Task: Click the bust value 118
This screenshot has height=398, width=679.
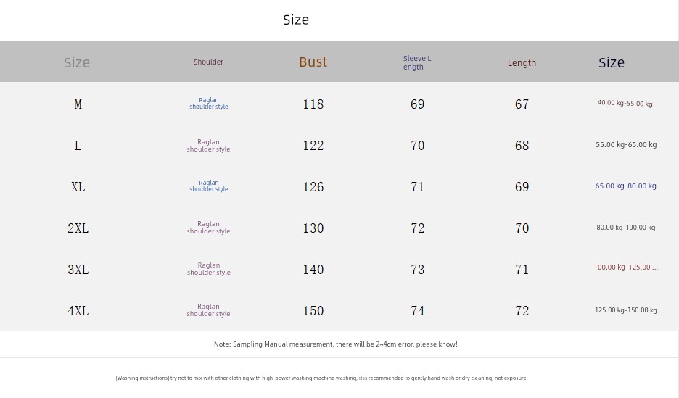Action: click(313, 104)
